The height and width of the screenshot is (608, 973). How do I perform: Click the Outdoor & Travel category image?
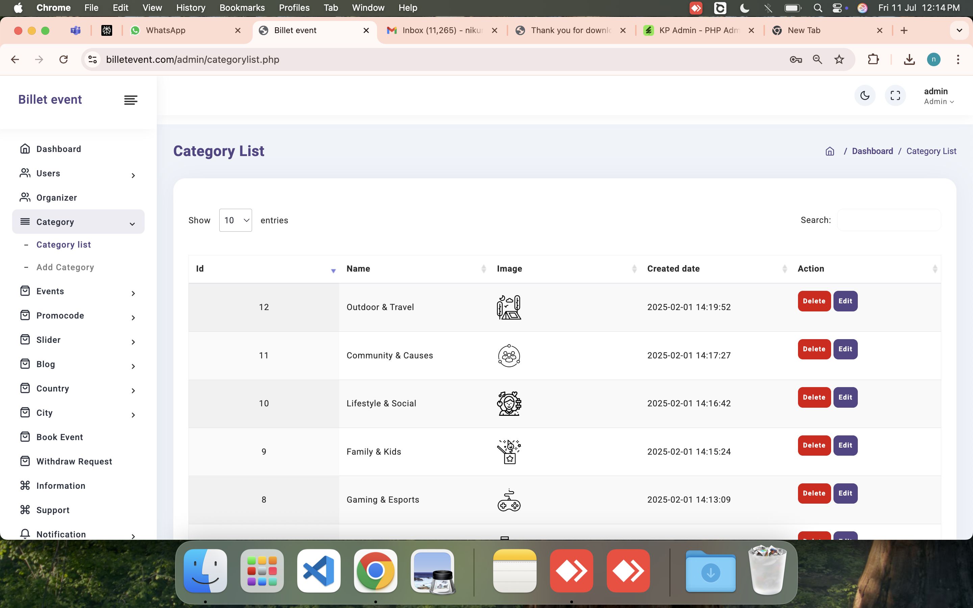pos(508,307)
